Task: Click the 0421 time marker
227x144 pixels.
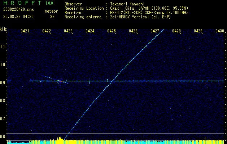Action: [x=25, y=31]
